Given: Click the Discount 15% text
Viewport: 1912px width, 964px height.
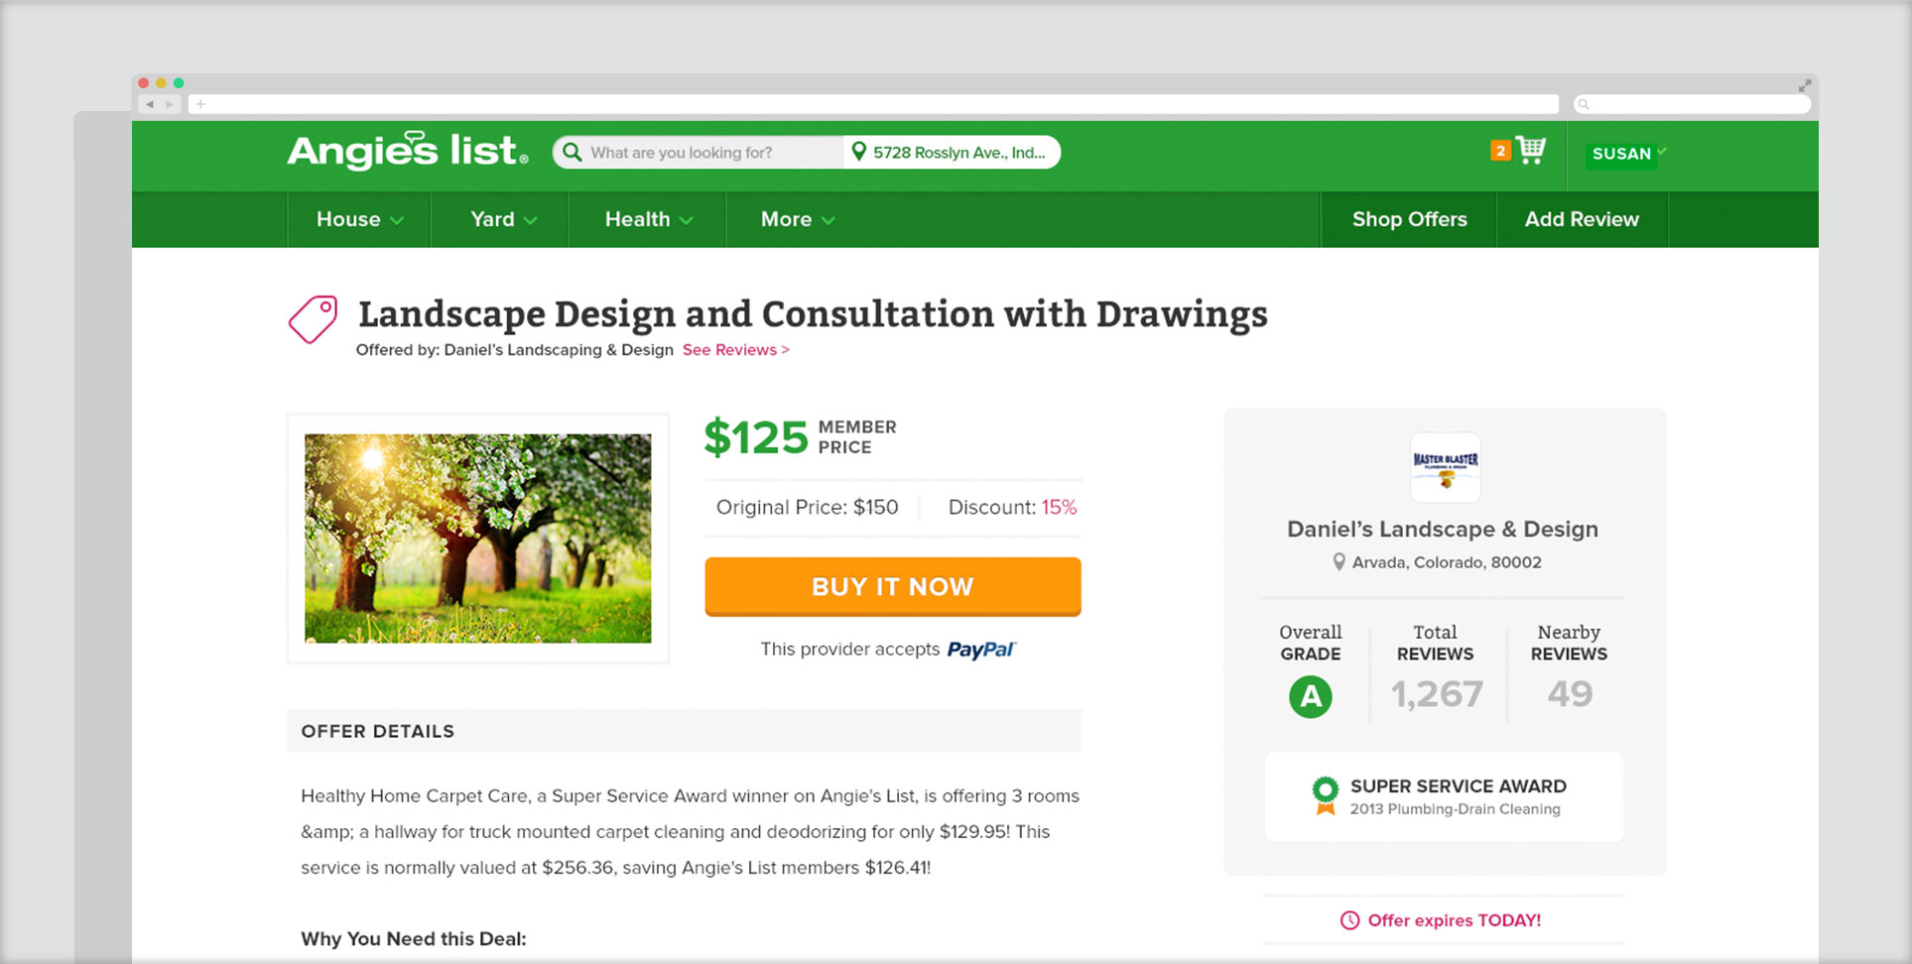Looking at the screenshot, I should pyautogui.click(x=1012, y=507).
